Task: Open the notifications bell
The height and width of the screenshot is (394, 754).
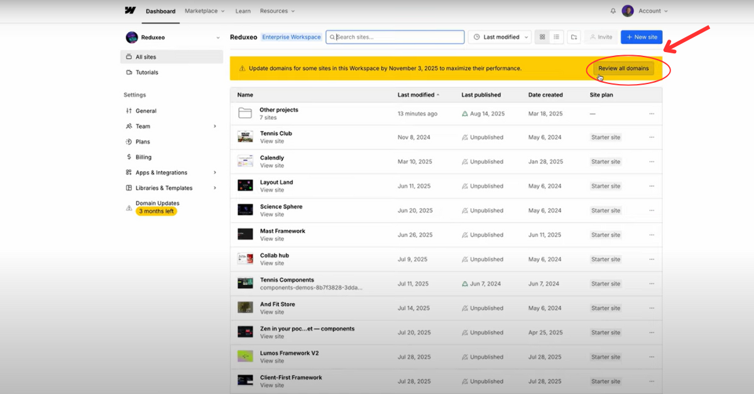Action: coord(613,11)
